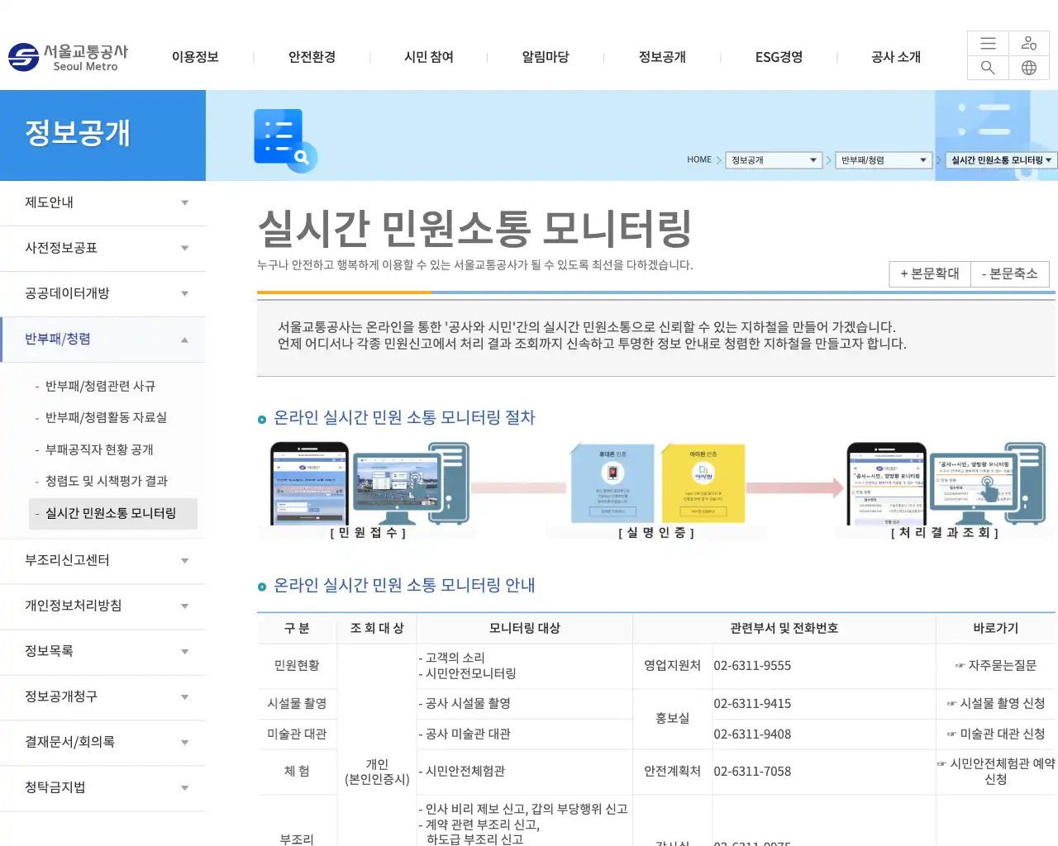Image resolution: width=1058 pixels, height=846 pixels.
Task: Click the - 본문축소 button
Action: tap(1009, 273)
